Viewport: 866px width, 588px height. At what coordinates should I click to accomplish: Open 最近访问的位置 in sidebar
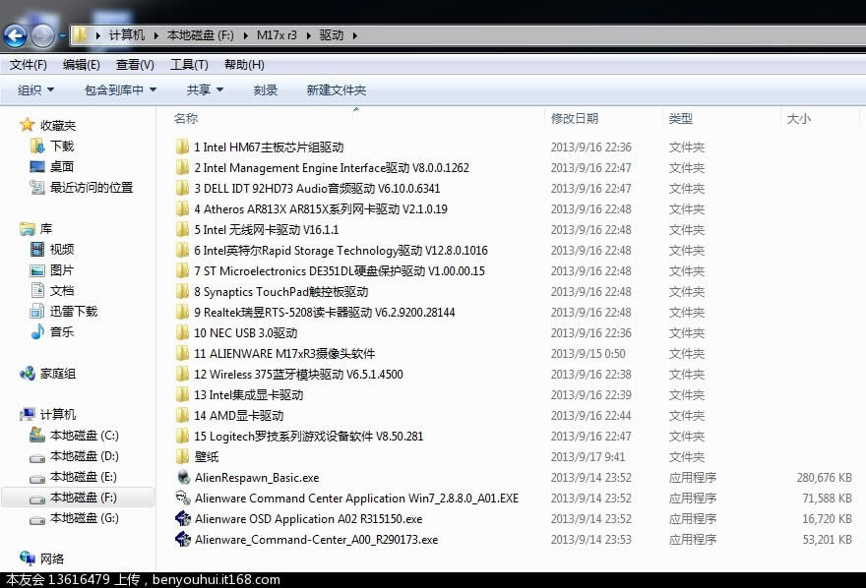coord(81,188)
